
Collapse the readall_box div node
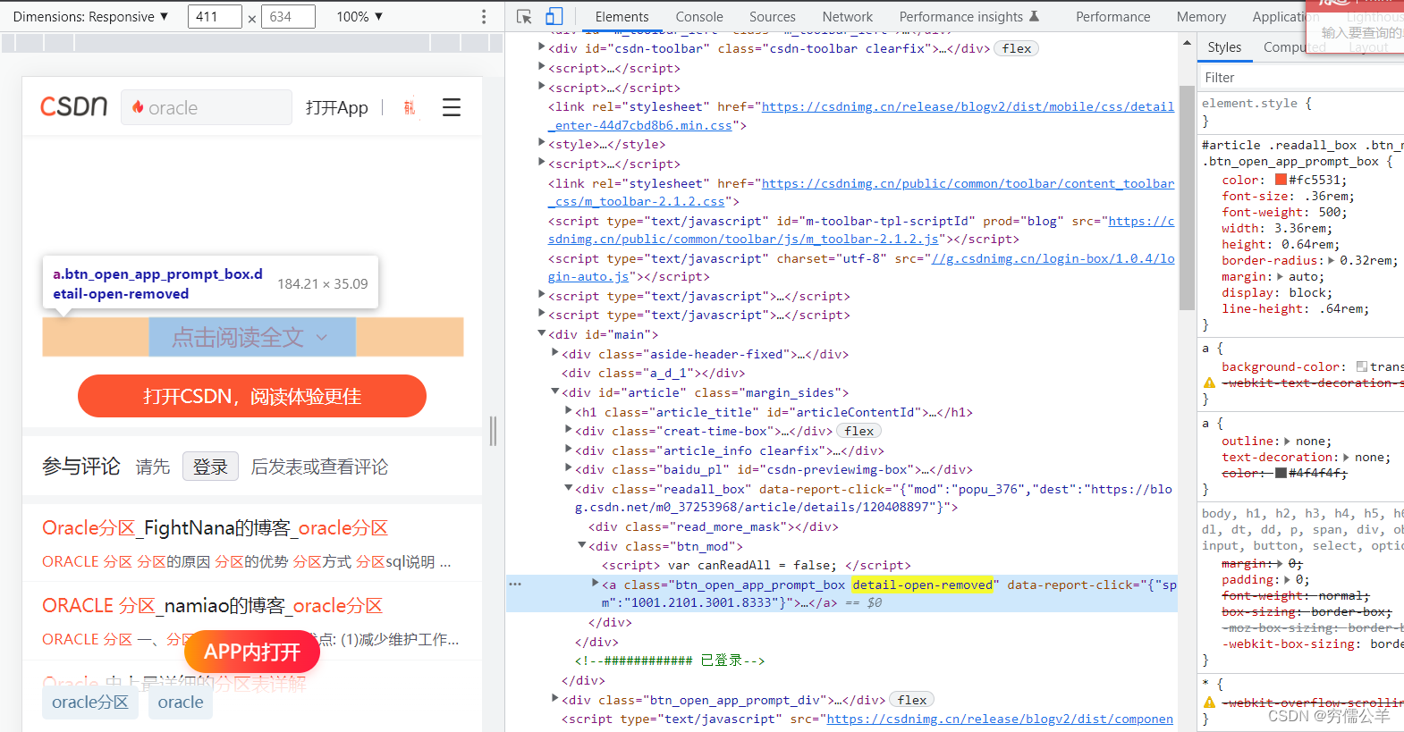pos(568,488)
